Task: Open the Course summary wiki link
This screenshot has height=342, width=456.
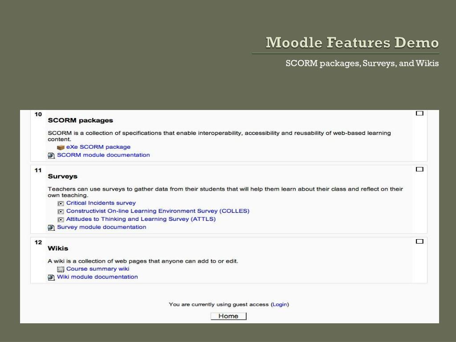Action: [x=98, y=269]
